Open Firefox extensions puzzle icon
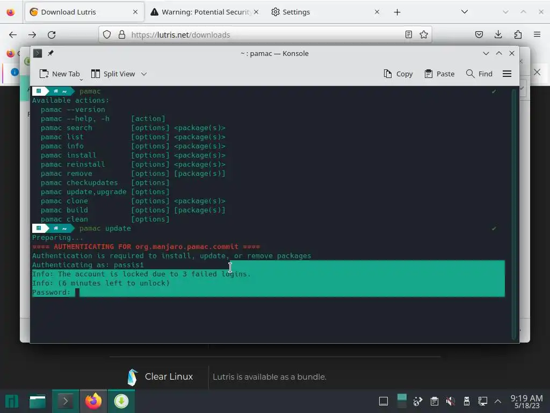This screenshot has width=550, height=413. (x=518, y=34)
